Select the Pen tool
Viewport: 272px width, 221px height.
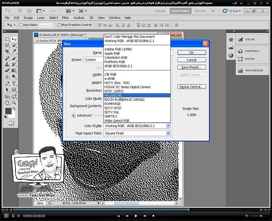7,83
